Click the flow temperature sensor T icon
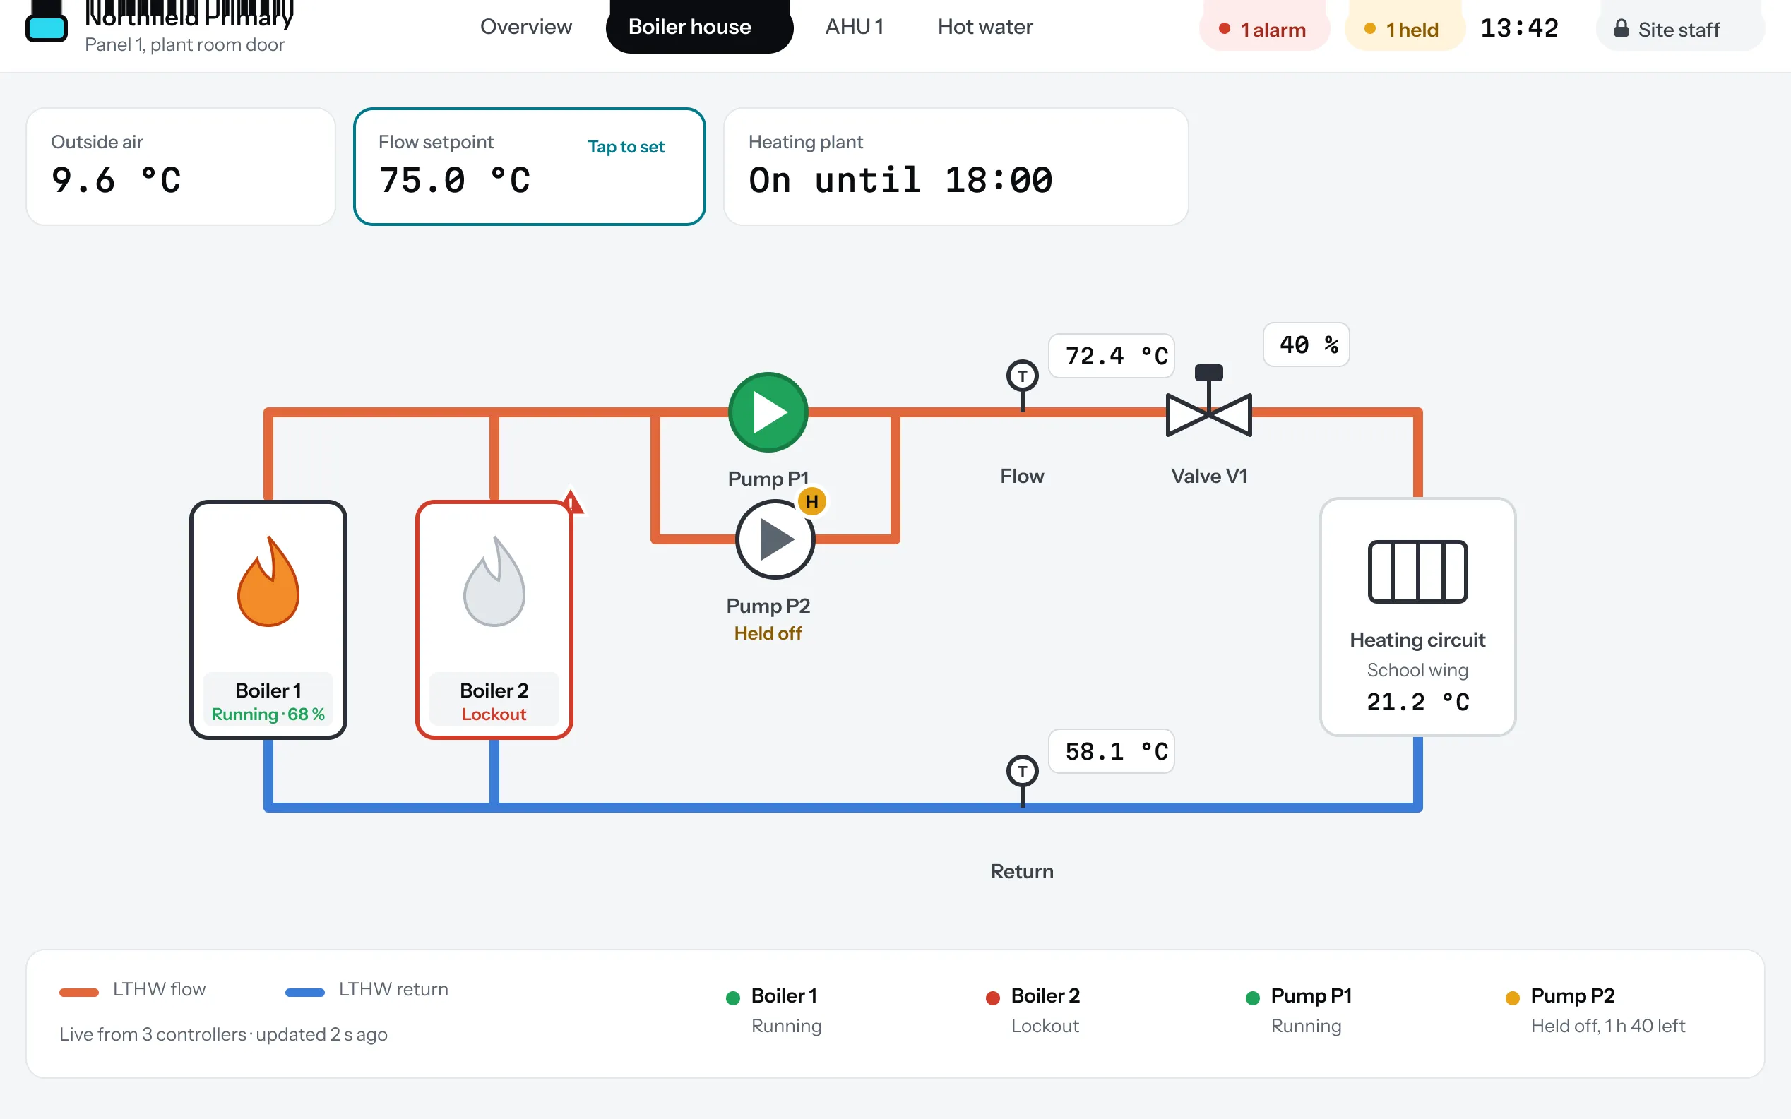 [1022, 376]
